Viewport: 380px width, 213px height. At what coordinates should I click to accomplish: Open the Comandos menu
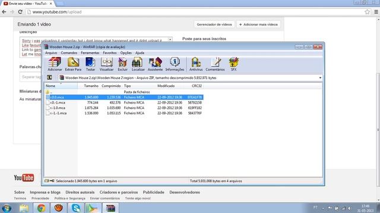pos(69,53)
